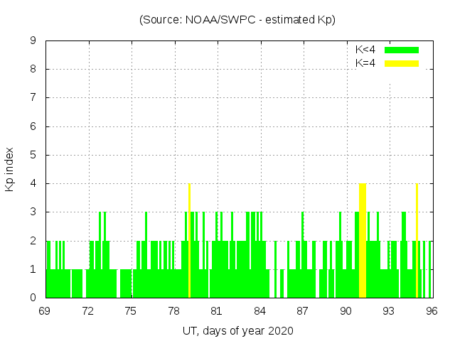
Task: Click the 'UT, days of year 2020' axis label
Action: click(237, 331)
